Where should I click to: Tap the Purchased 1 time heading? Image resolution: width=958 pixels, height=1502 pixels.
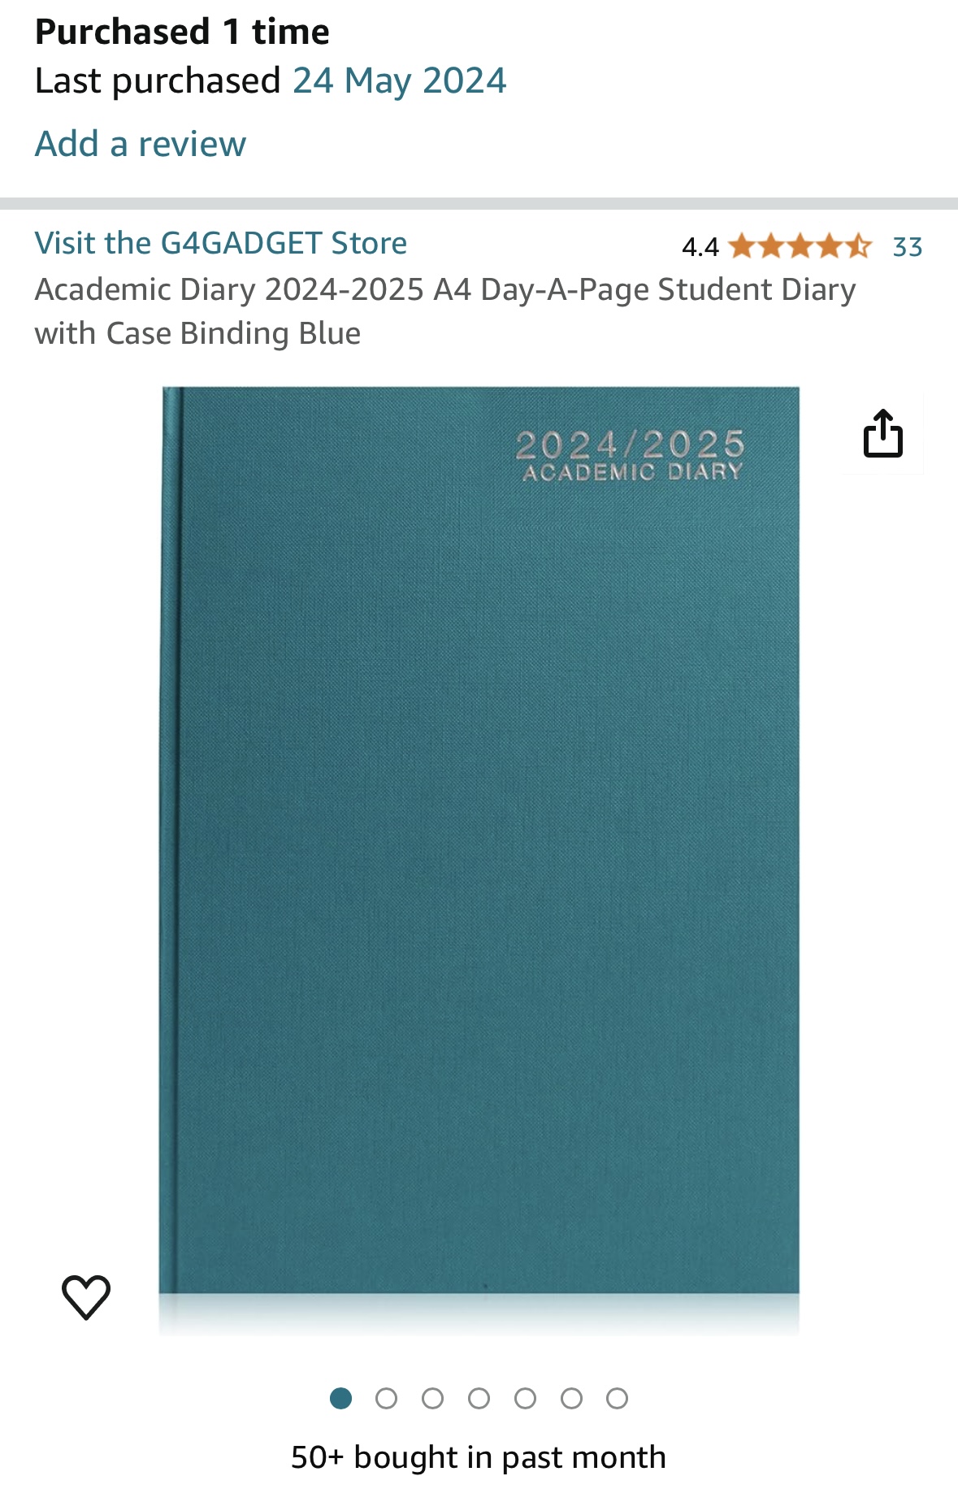pos(182,32)
